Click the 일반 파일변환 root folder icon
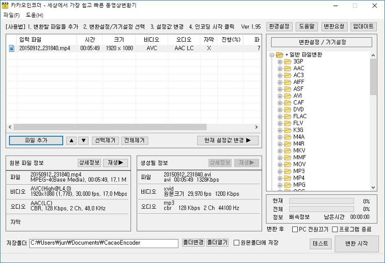Screen dimensions: 385x263 click(279, 54)
